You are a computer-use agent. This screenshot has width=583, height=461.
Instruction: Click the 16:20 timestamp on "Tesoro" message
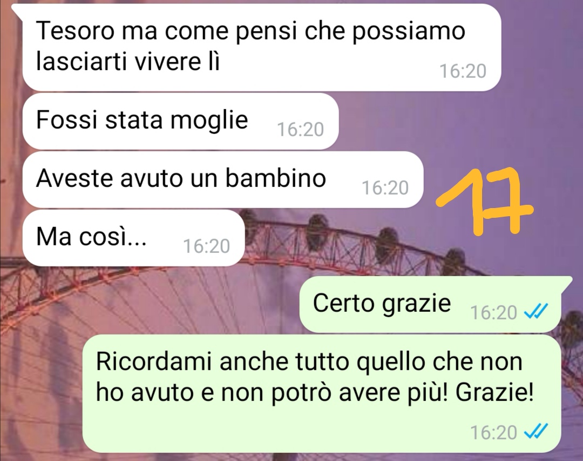463,71
